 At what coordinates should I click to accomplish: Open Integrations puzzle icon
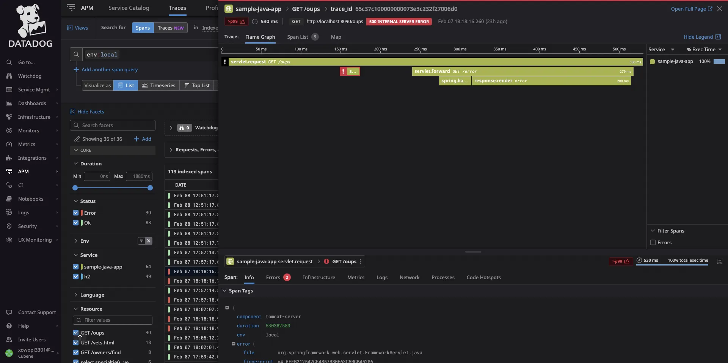(x=9, y=158)
